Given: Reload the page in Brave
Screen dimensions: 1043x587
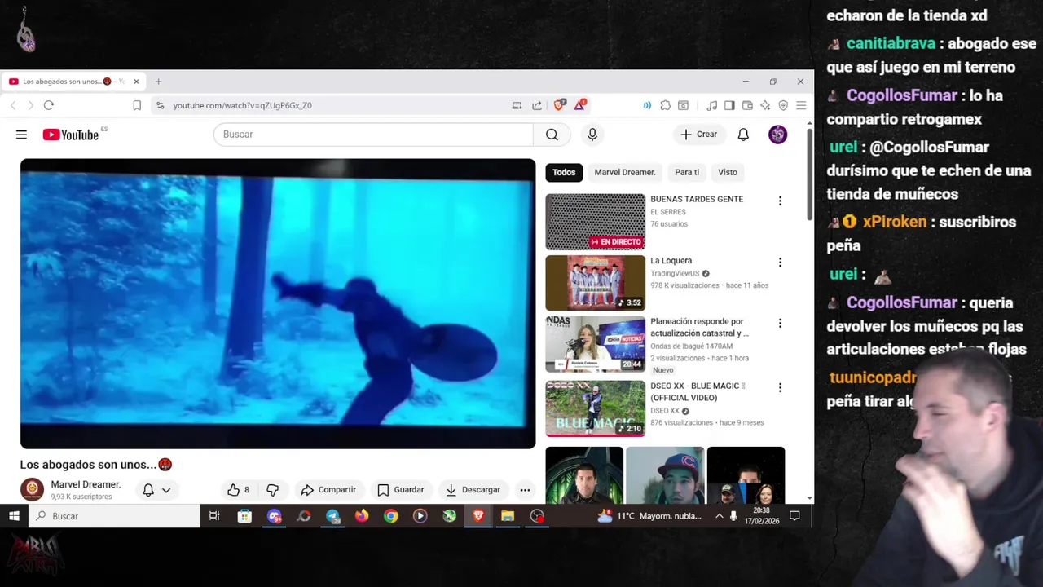Looking at the screenshot, I should (x=49, y=105).
